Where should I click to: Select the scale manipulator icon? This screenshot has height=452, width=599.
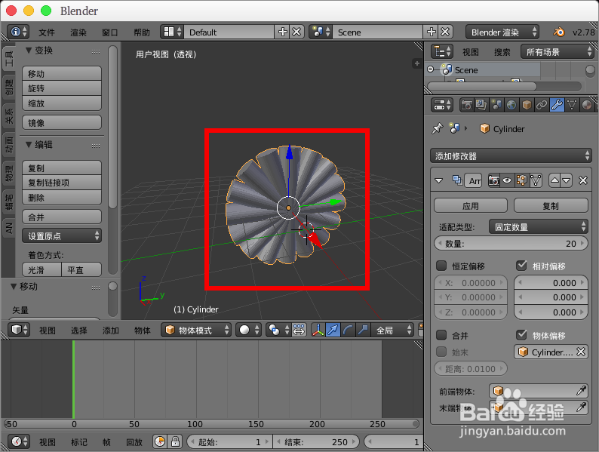(x=363, y=330)
